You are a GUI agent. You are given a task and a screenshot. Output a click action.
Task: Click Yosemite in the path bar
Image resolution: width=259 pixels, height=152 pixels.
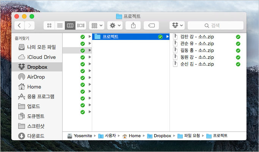pos(80,136)
